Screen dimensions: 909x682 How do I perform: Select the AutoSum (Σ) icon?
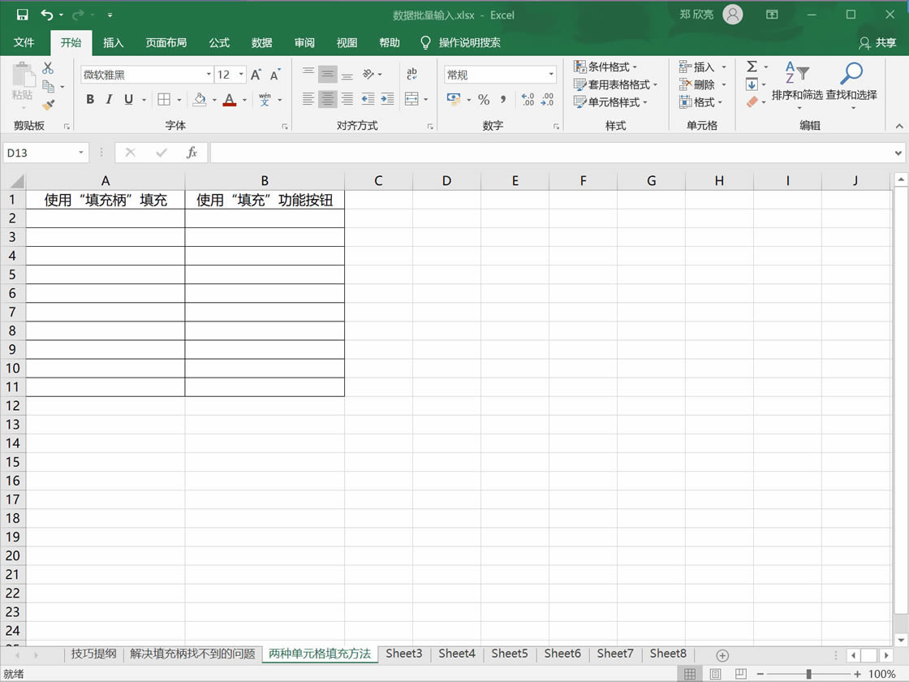[752, 67]
